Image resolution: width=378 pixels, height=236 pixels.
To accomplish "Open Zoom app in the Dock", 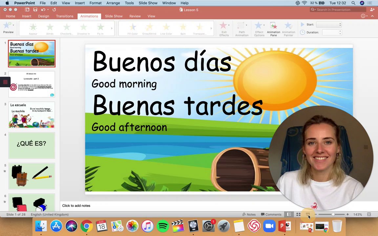I will tap(269, 226).
